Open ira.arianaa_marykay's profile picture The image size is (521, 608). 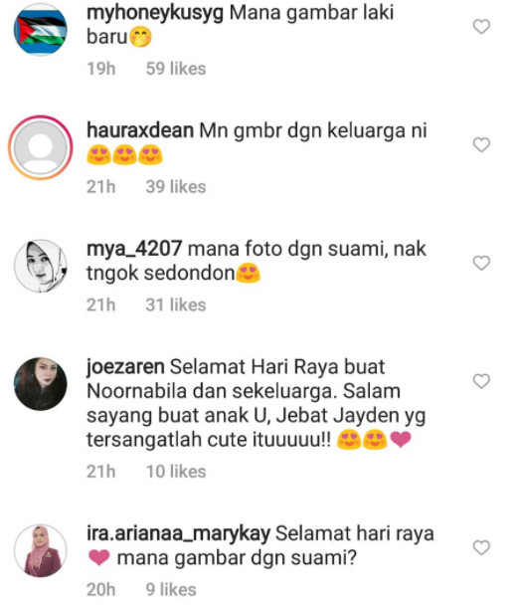tap(41, 550)
